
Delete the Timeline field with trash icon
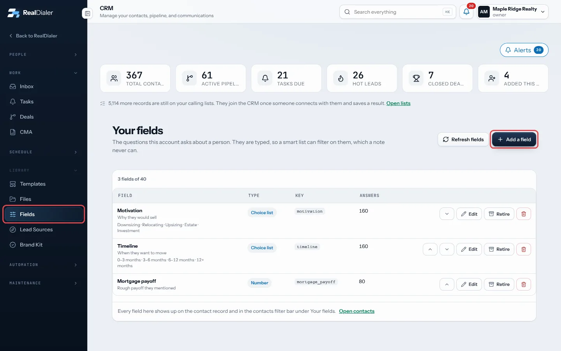click(524, 249)
